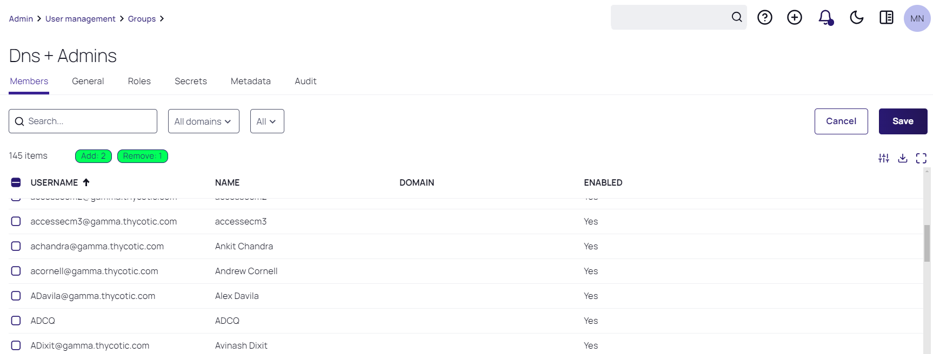Click the 145 items count

28,155
